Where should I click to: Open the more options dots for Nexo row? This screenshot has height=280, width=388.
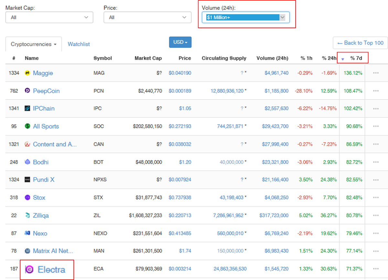click(x=376, y=233)
